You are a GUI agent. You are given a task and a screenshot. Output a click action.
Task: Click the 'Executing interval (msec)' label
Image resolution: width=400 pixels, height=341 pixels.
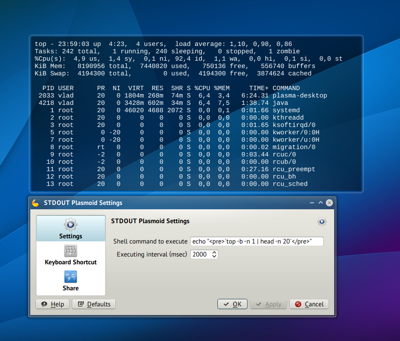click(152, 254)
